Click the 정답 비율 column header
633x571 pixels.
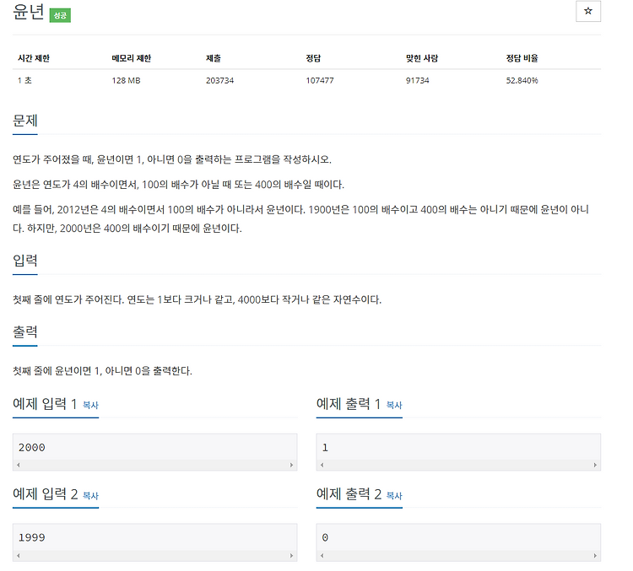[x=522, y=58]
